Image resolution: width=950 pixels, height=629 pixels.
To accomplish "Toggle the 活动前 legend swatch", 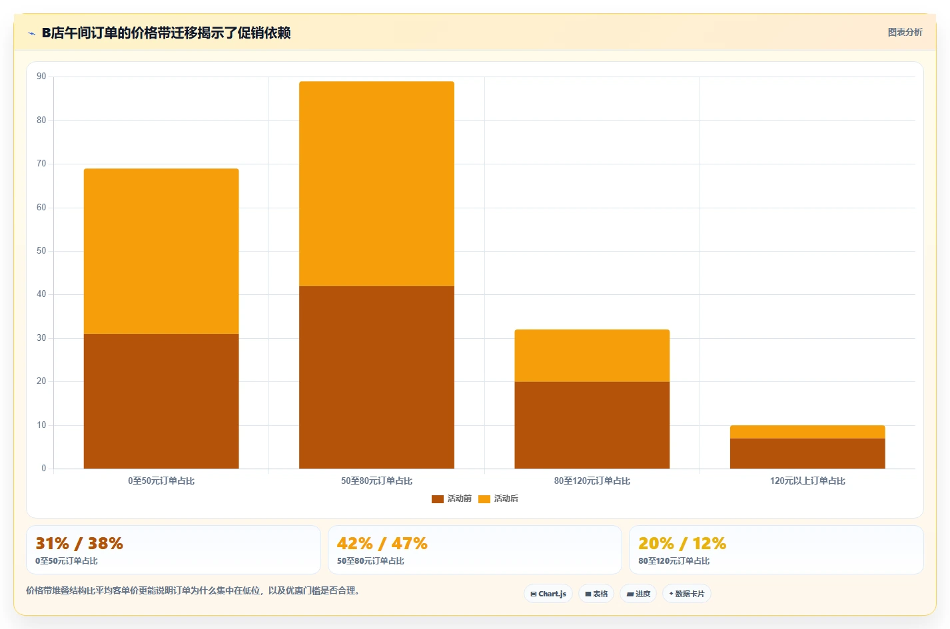I will click(x=438, y=499).
